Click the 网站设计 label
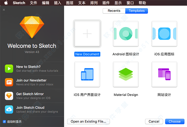The width and height of the screenshot is (187, 127). pyautogui.click(x=164, y=95)
